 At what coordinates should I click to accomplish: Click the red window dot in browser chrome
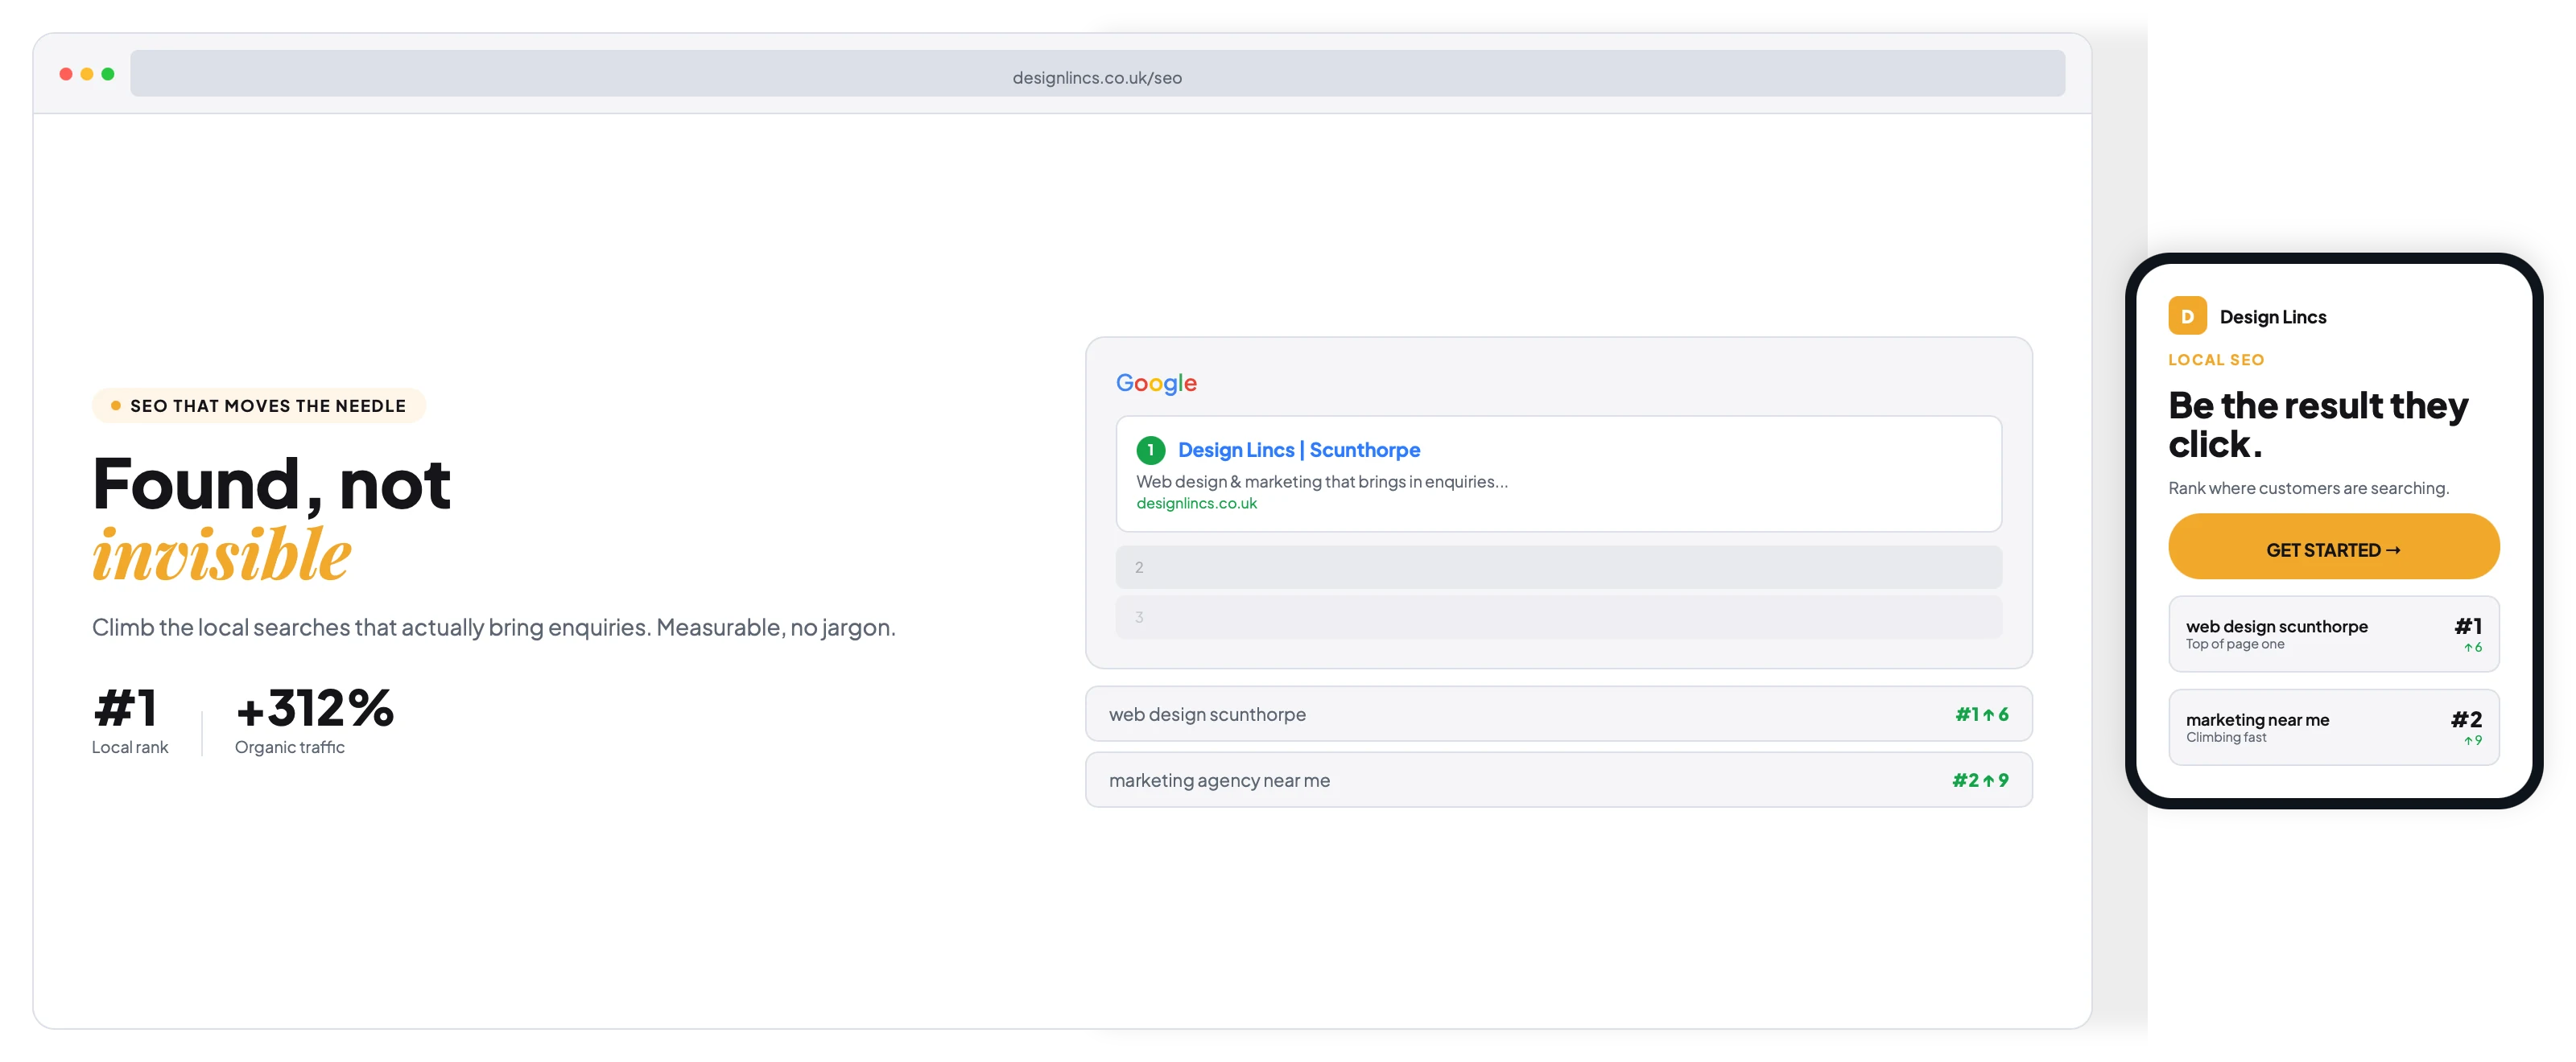66,74
